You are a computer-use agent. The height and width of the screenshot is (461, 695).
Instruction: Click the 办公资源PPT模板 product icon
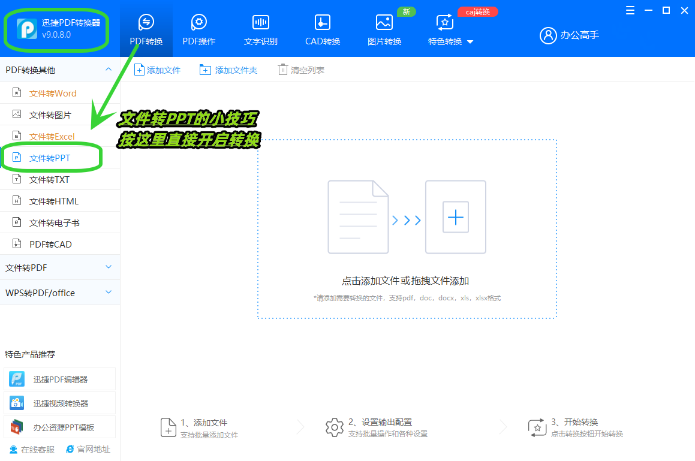pyautogui.click(x=17, y=427)
